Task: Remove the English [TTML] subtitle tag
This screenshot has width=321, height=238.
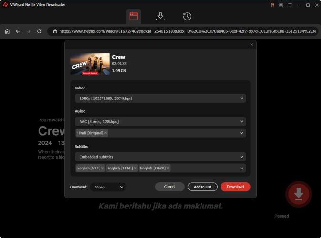Action: click(135, 168)
